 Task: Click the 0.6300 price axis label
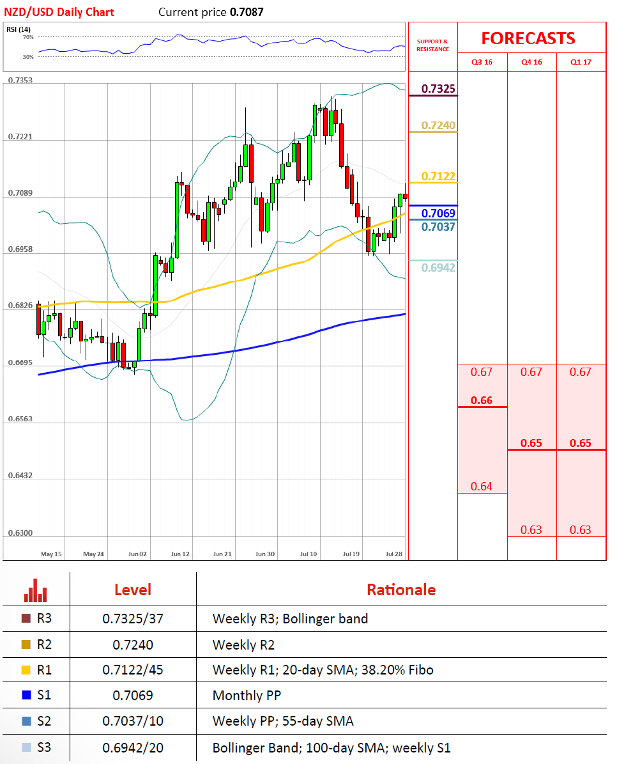(20, 533)
